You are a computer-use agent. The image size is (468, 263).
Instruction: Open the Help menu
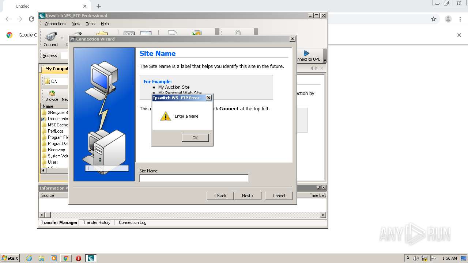(x=105, y=24)
